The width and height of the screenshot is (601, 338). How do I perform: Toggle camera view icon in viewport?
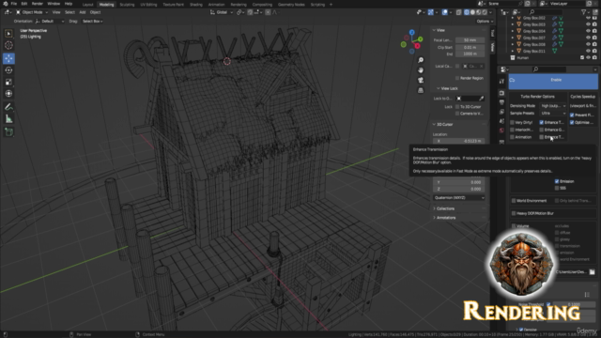tap(421, 80)
